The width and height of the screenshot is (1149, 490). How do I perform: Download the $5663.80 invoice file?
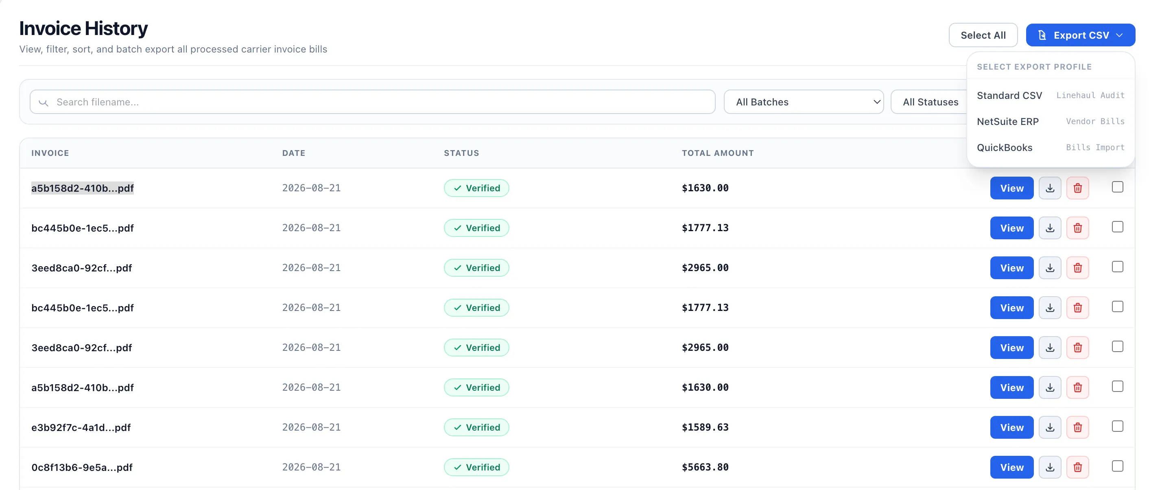pyautogui.click(x=1050, y=467)
